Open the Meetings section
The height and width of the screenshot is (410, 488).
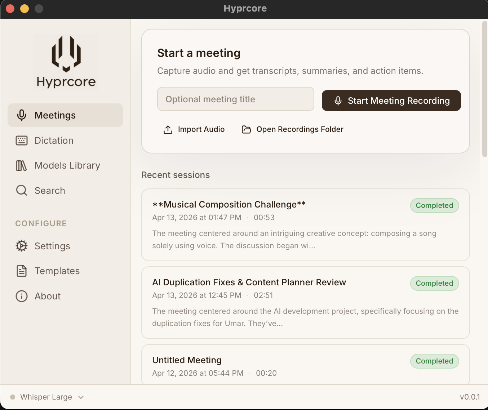(65, 115)
